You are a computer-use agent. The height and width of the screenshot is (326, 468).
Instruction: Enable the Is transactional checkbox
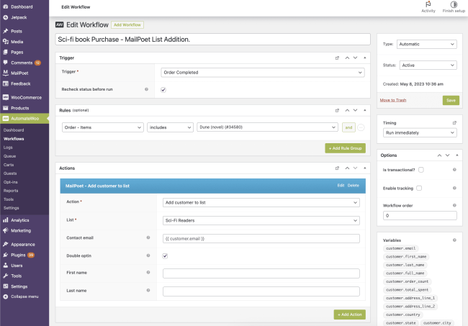(x=421, y=170)
